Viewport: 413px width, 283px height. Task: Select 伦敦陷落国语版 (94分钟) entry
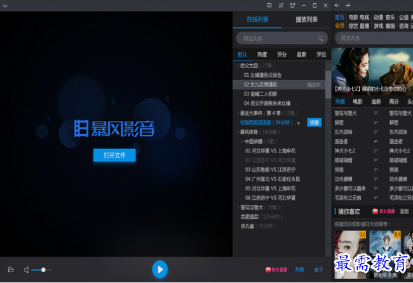(266, 123)
